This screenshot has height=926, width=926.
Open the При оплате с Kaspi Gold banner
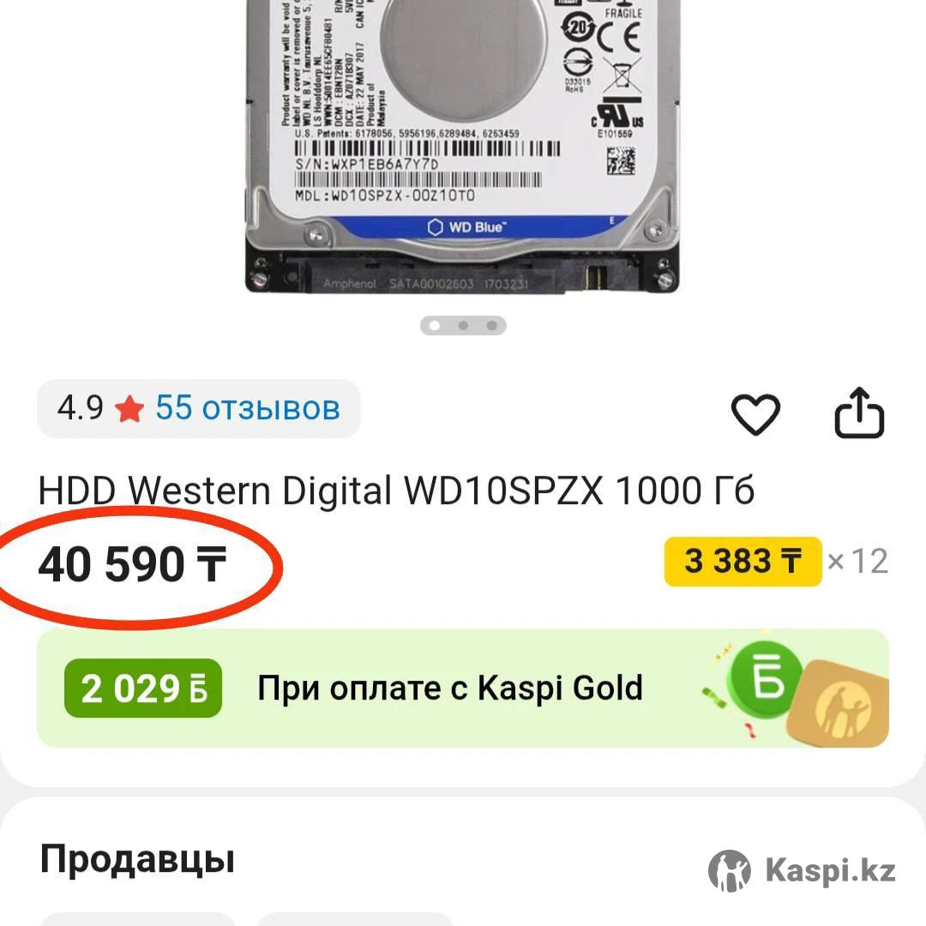point(463,688)
